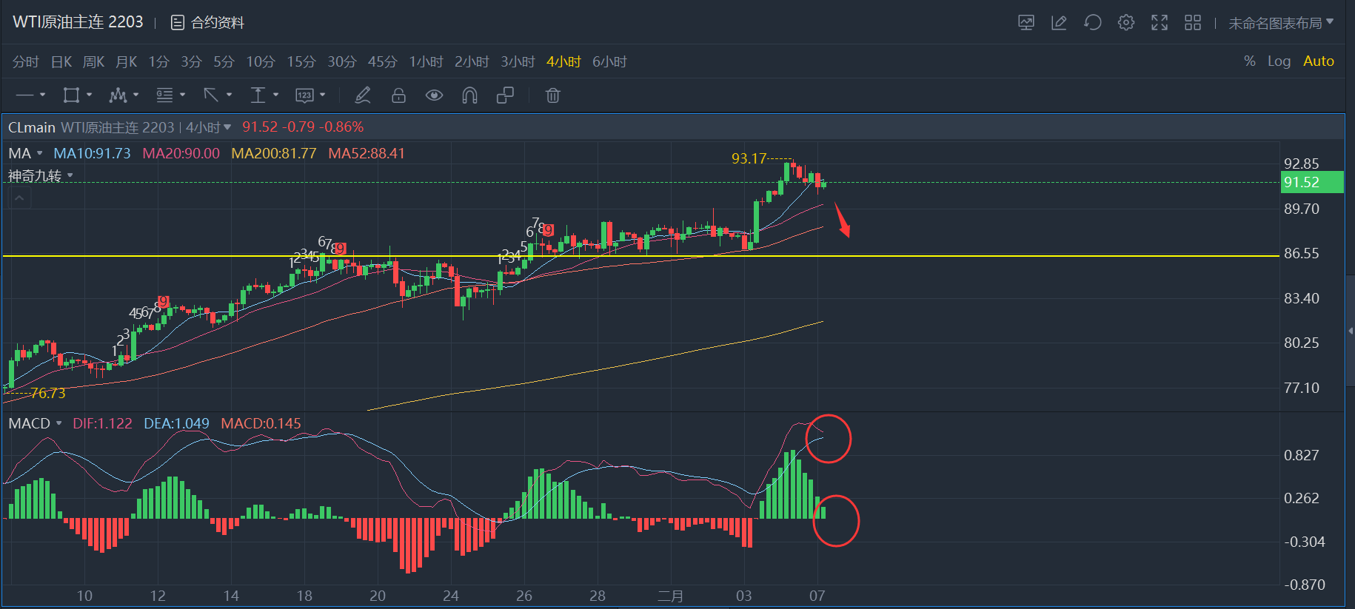Open the 4小时 period dropdown in chart header
Image resolution: width=1355 pixels, height=609 pixels.
(208, 127)
